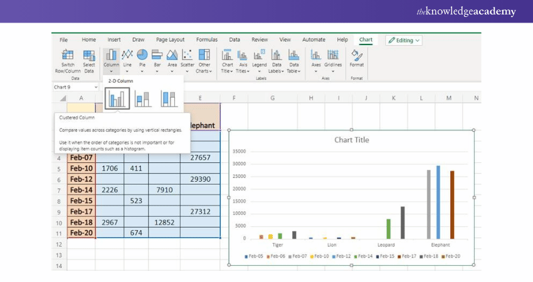
Task: Open the Editing mode dropdown
Action: click(404, 40)
